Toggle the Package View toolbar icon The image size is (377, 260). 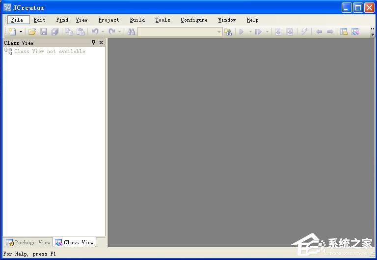[344, 31]
